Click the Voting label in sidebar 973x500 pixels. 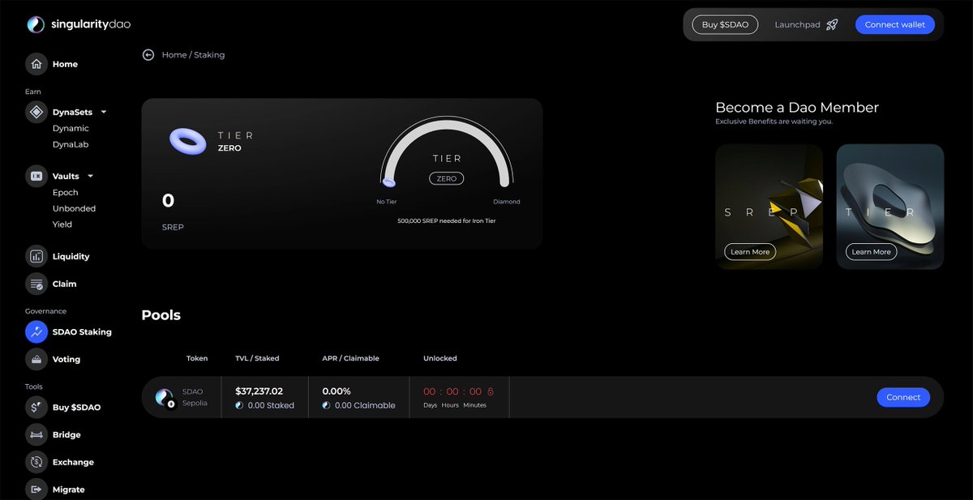(x=66, y=359)
